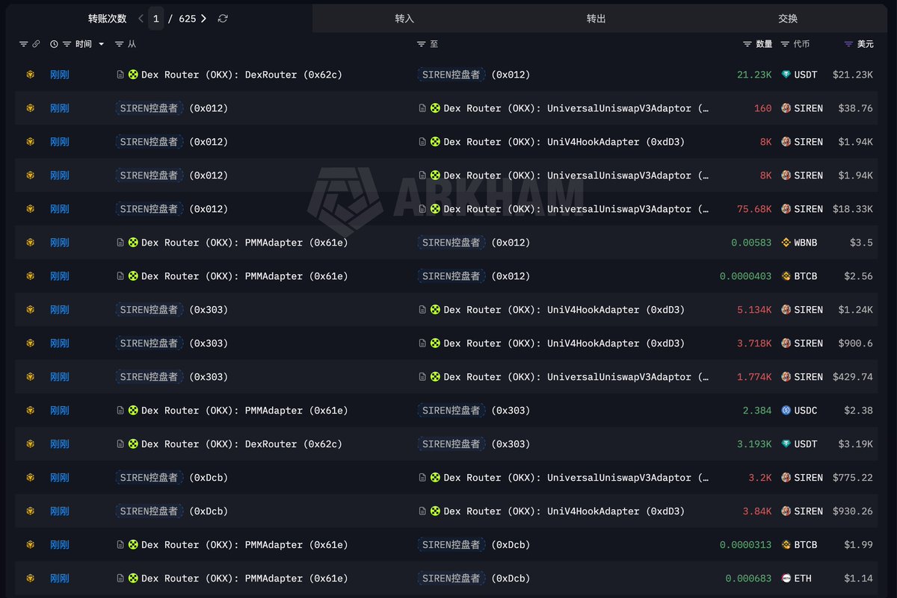Click the BTCB token icon in $2.56 row

786,276
